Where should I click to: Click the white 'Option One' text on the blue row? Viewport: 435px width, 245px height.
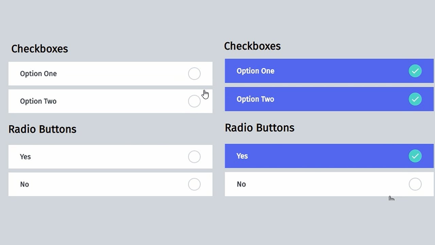(256, 71)
